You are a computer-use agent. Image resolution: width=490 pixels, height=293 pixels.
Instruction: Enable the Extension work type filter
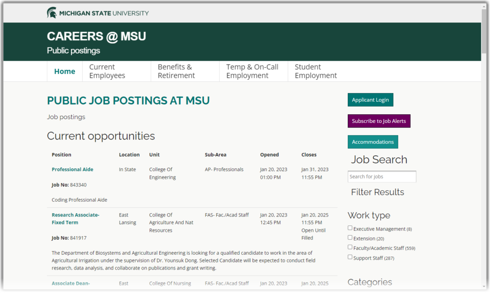[x=350, y=237]
